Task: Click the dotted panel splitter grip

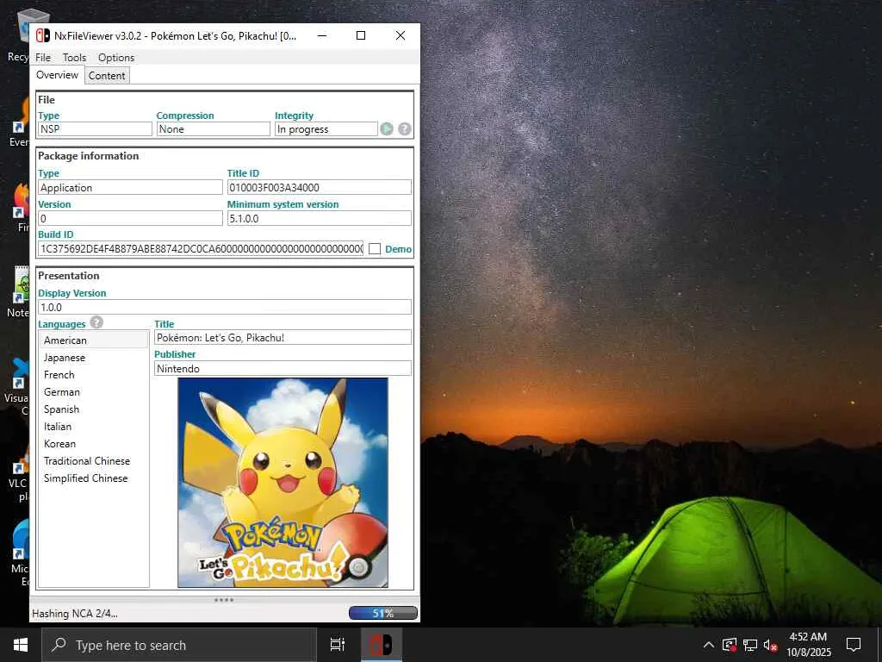Action: [224, 600]
